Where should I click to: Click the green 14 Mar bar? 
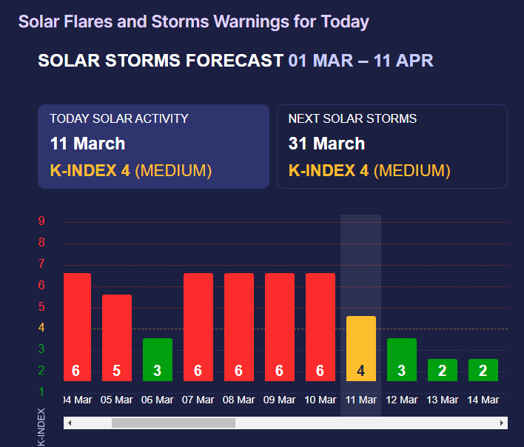pyautogui.click(x=483, y=370)
